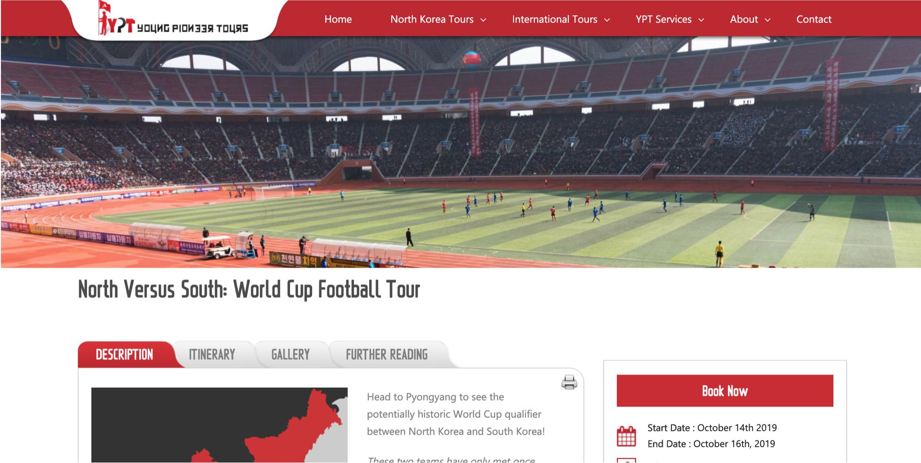Viewport: 921px width, 463px height.
Task: Expand the About menu chevron
Action: tap(767, 20)
